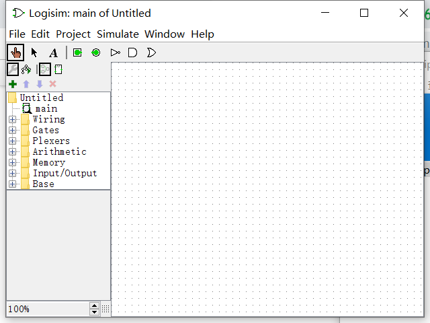Expand the Memory library
430x323 pixels.
click(x=12, y=162)
